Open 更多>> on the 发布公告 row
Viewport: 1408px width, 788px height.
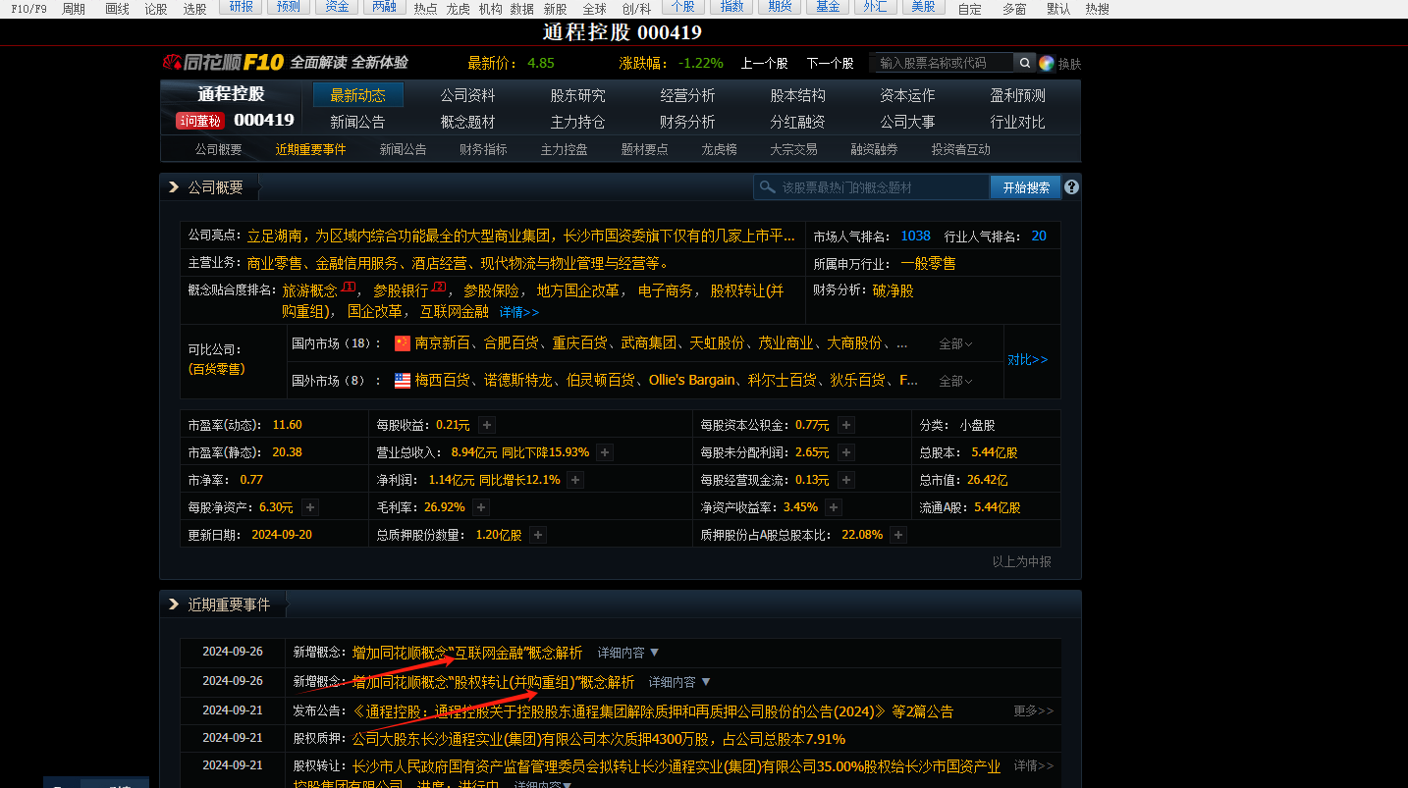pyautogui.click(x=1034, y=710)
